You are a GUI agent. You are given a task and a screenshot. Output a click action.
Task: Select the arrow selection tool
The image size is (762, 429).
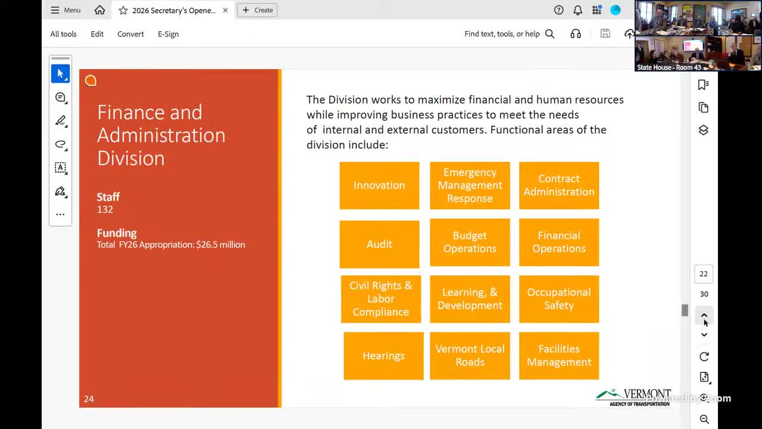pyautogui.click(x=60, y=74)
